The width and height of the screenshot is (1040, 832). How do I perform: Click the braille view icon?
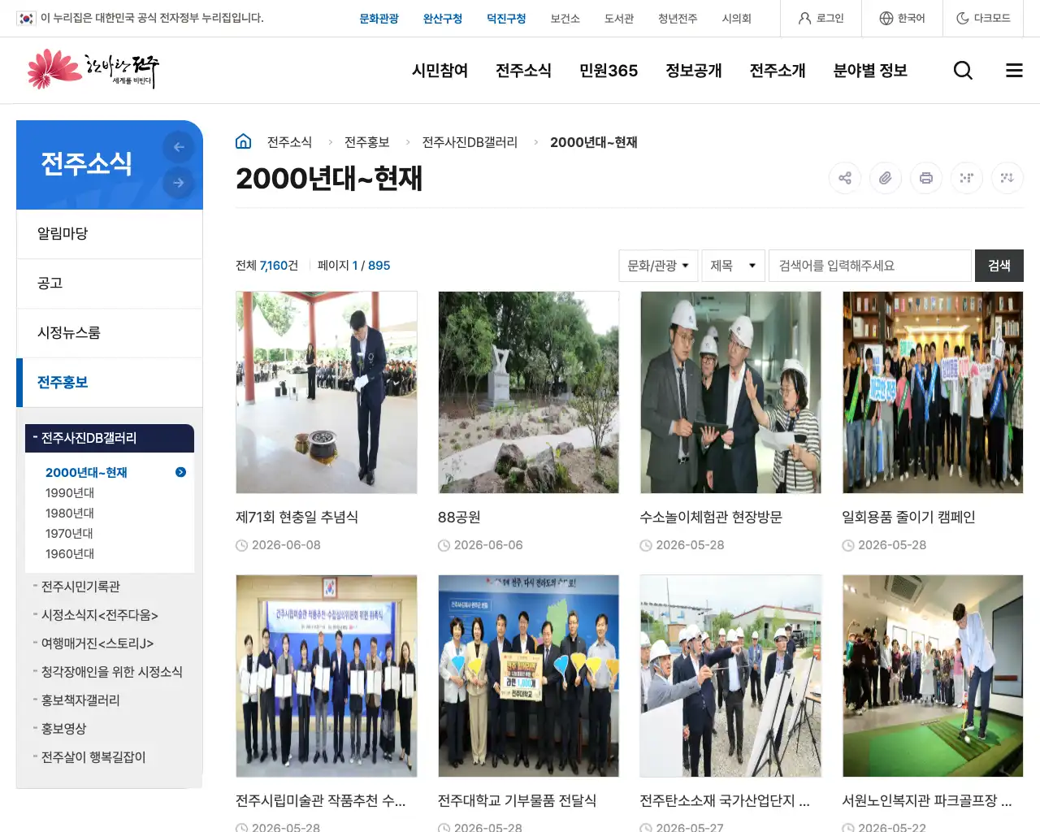coord(967,178)
